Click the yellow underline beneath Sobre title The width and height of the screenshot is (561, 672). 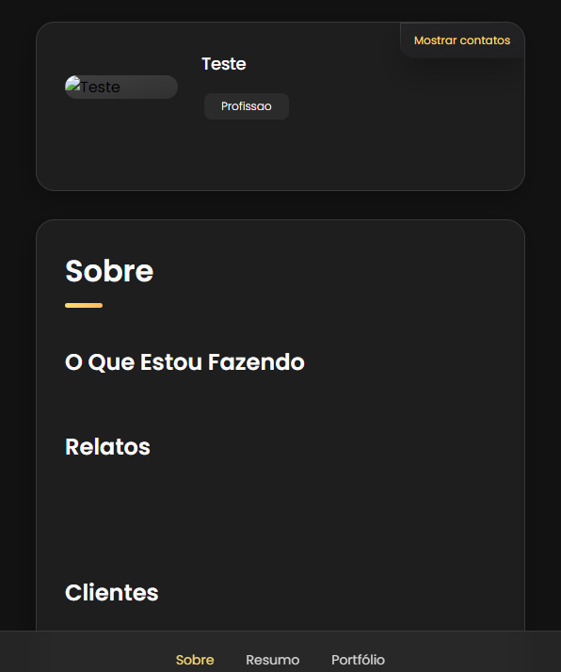coord(84,306)
